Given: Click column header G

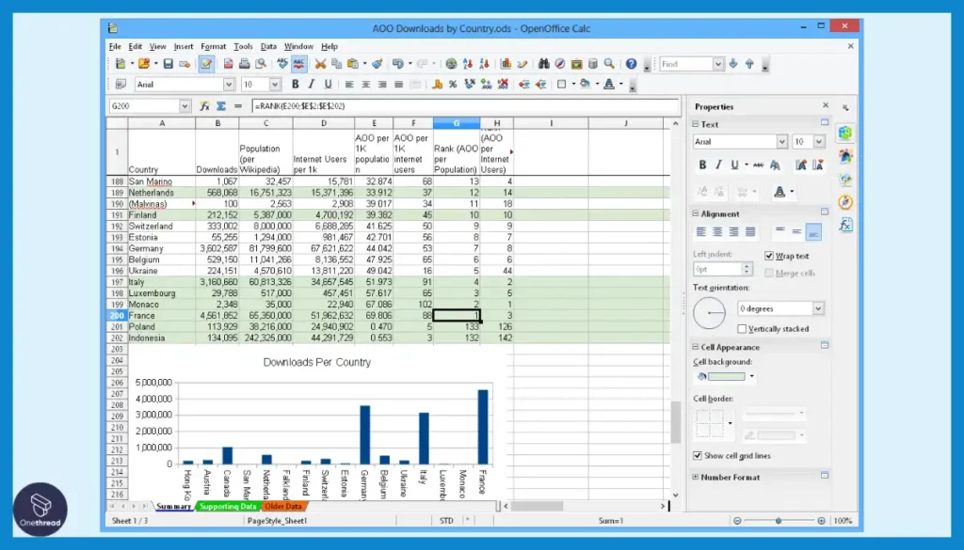Looking at the screenshot, I should 457,123.
